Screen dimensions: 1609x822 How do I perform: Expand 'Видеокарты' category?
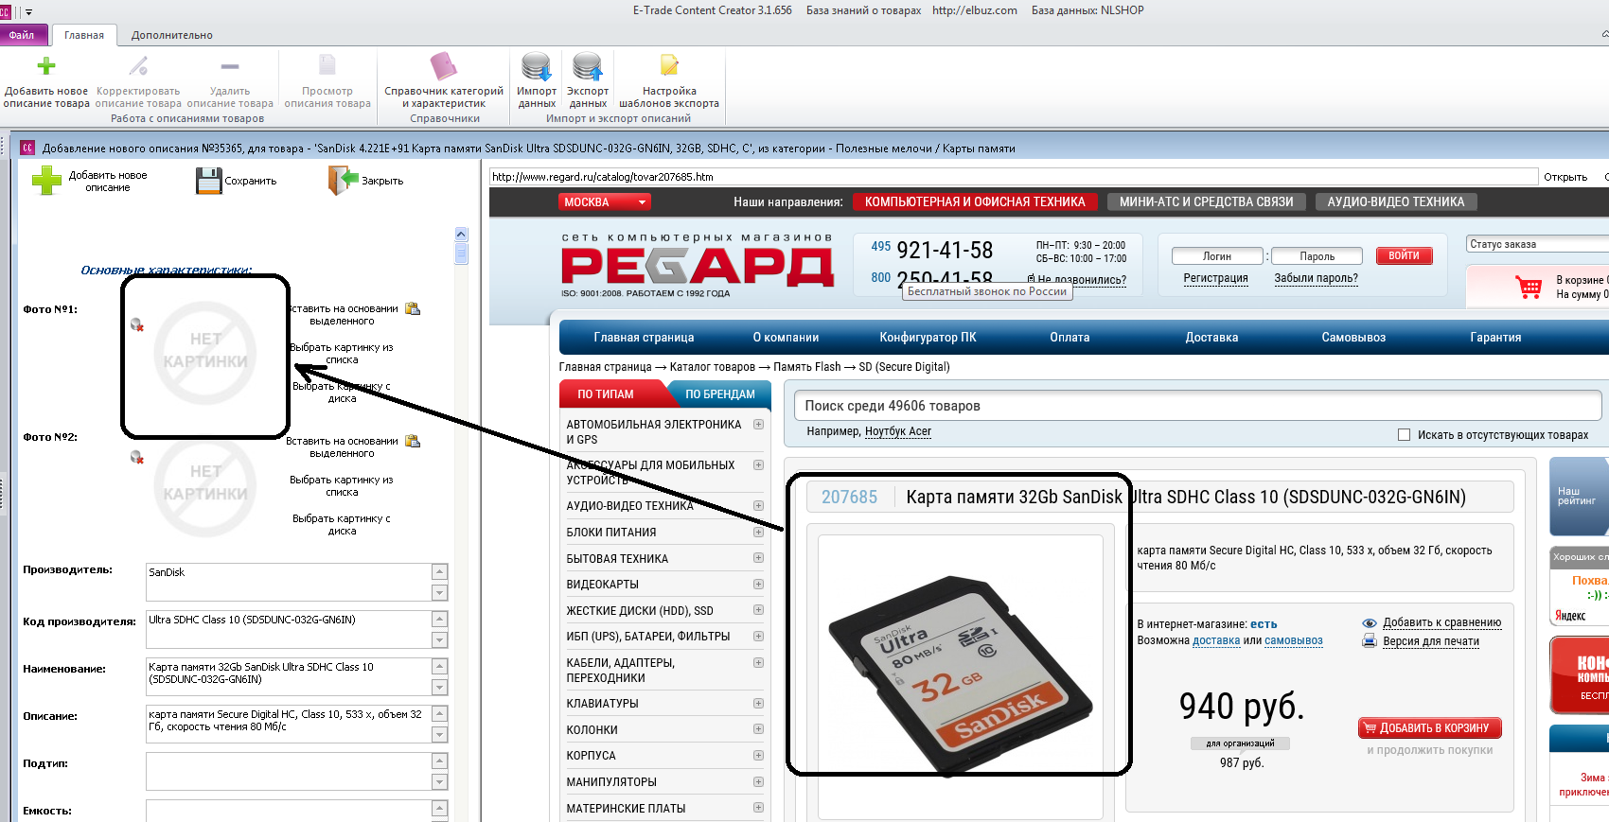pos(758,585)
